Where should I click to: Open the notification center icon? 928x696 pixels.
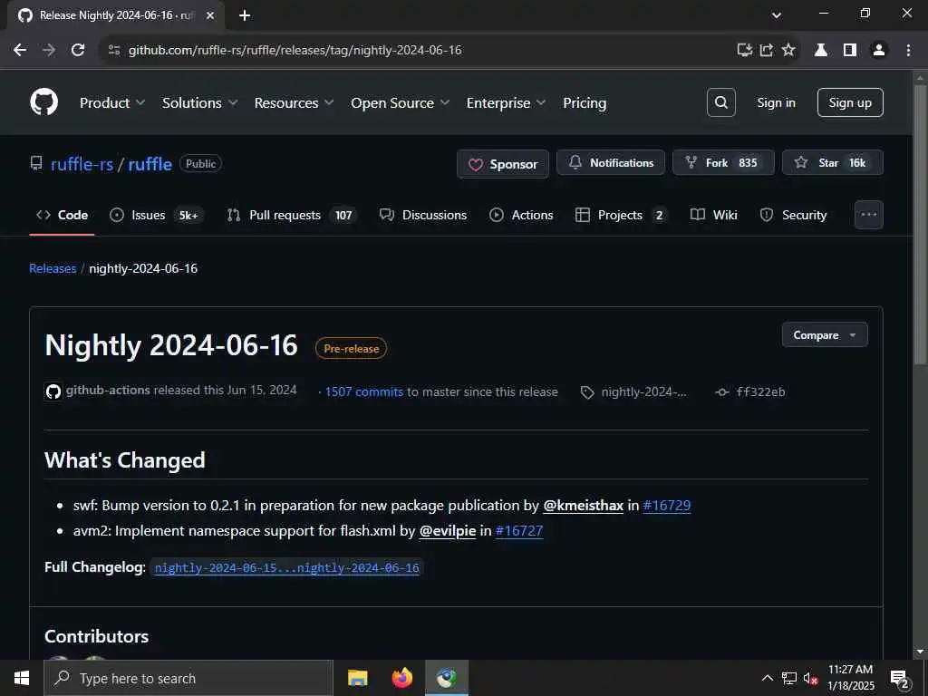tap(900, 678)
